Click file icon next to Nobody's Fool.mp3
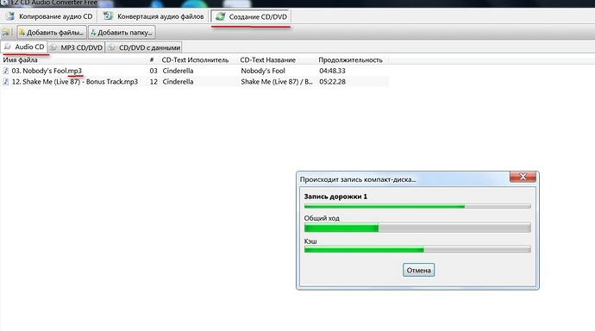This screenshot has height=331, width=595. point(6,71)
